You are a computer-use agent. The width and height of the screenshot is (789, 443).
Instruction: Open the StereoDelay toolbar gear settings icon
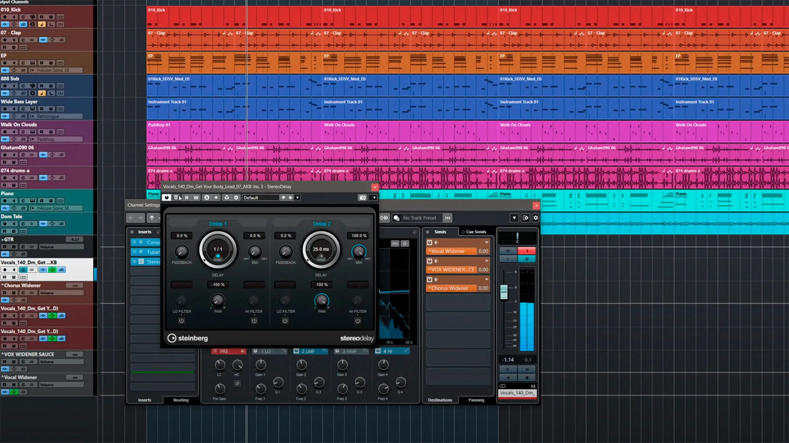(236, 198)
